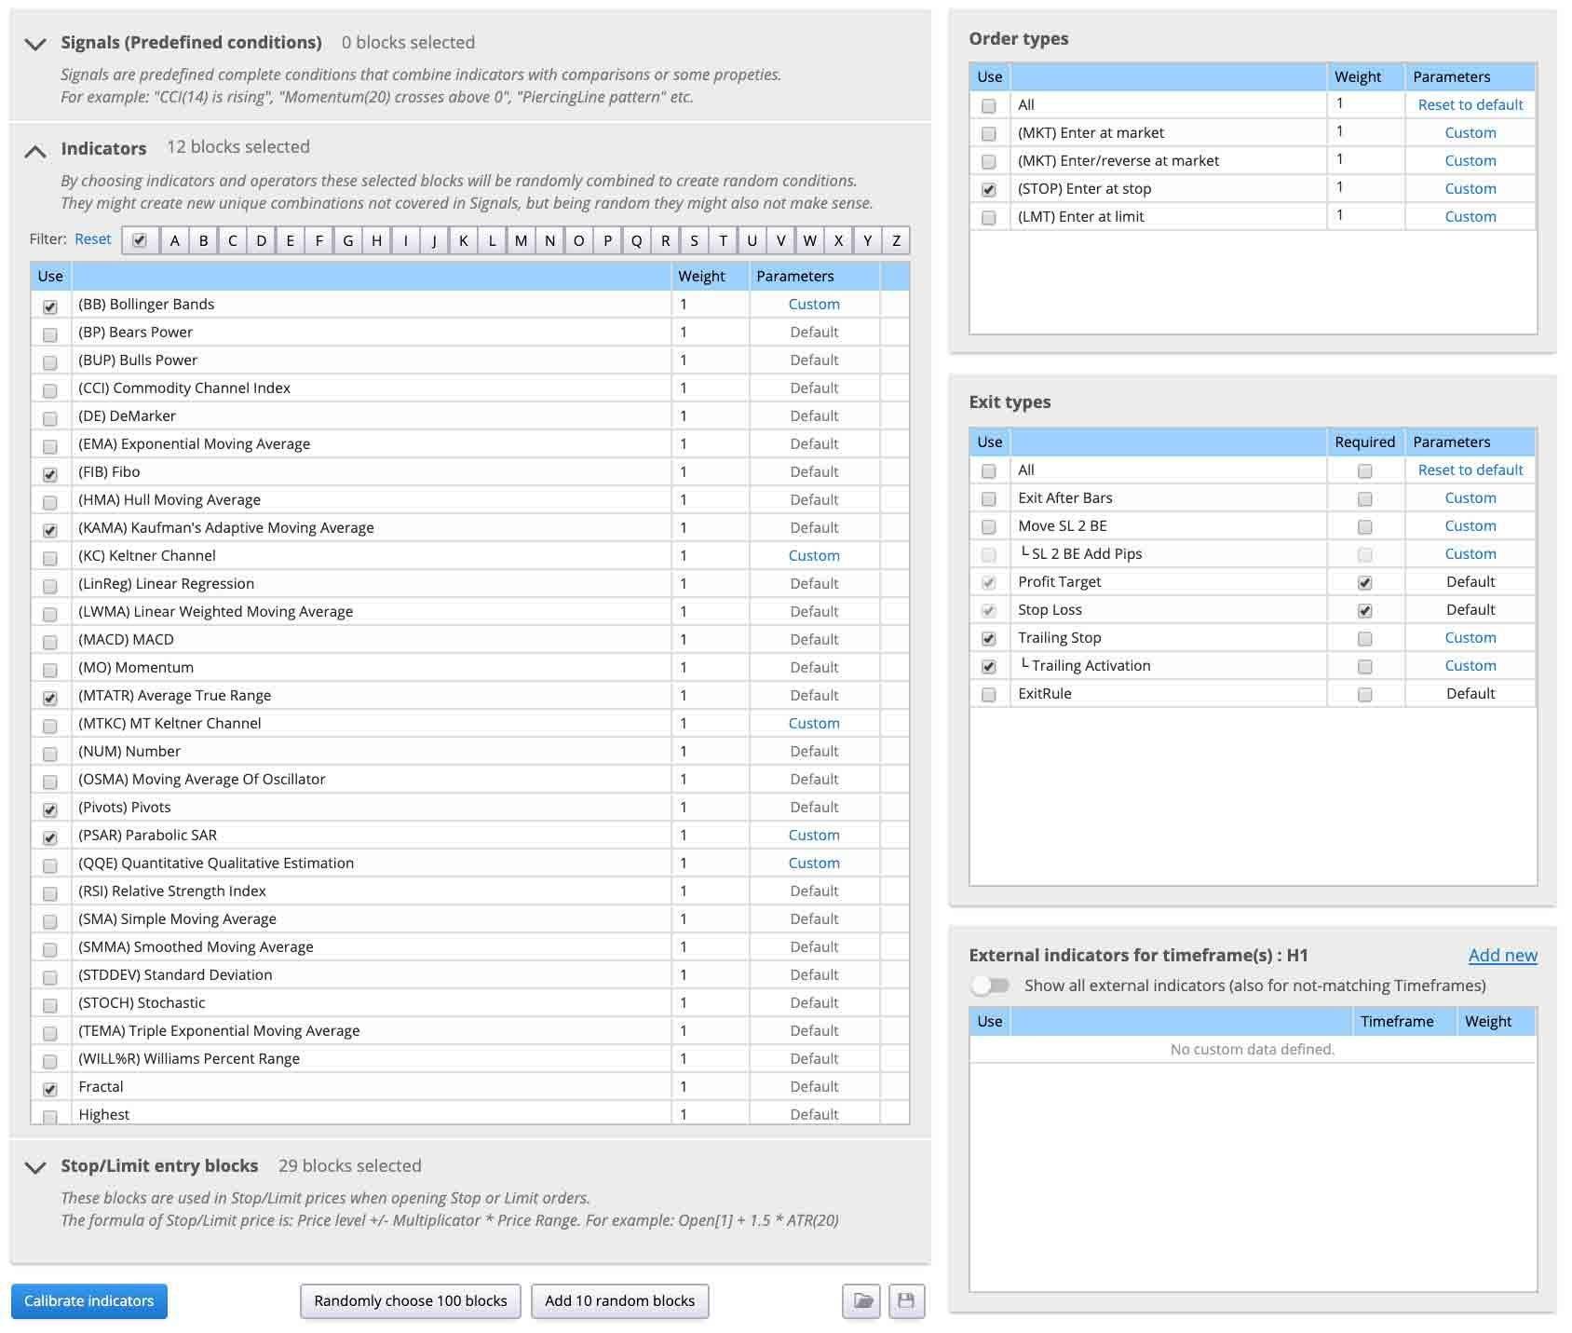Filter indicators by letter S

click(694, 240)
